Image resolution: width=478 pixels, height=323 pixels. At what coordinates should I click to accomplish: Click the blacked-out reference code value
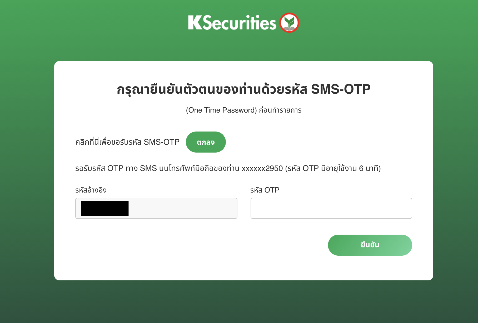point(105,208)
